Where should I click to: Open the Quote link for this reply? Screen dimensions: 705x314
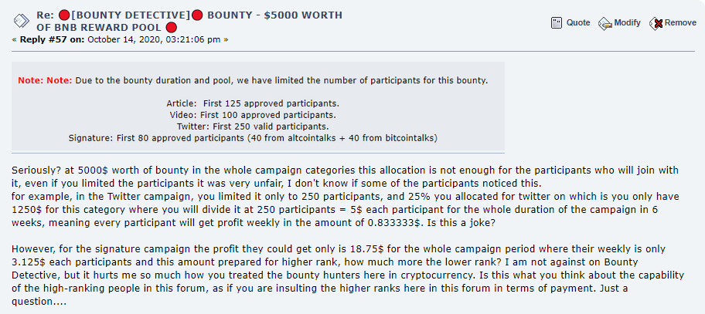pos(578,23)
